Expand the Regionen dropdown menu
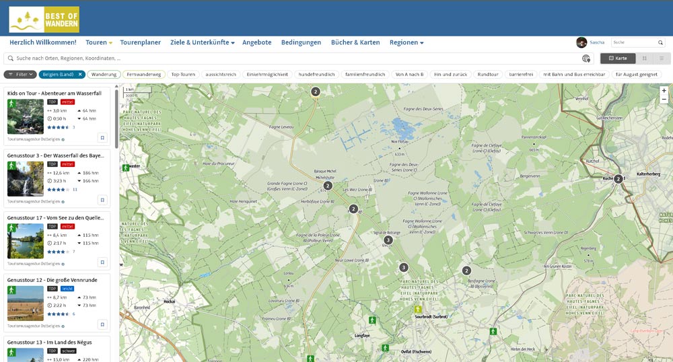 (406, 42)
